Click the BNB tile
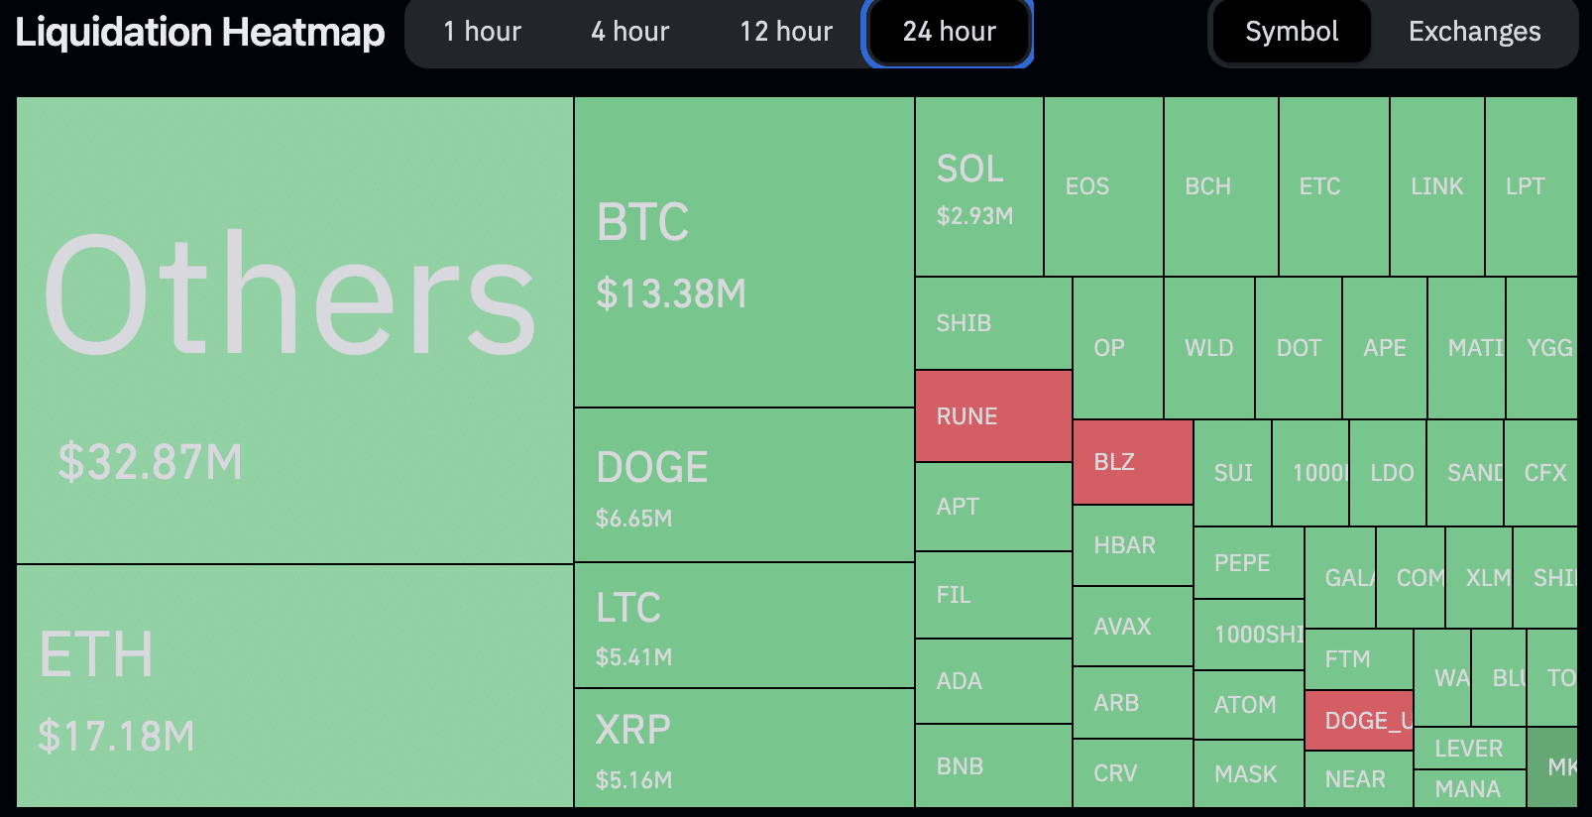This screenshot has height=817, width=1592. point(992,766)
